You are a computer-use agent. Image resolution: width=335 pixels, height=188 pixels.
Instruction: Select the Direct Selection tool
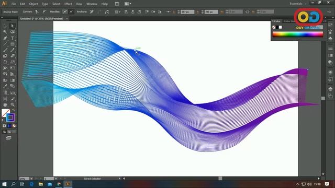[13, 26]
